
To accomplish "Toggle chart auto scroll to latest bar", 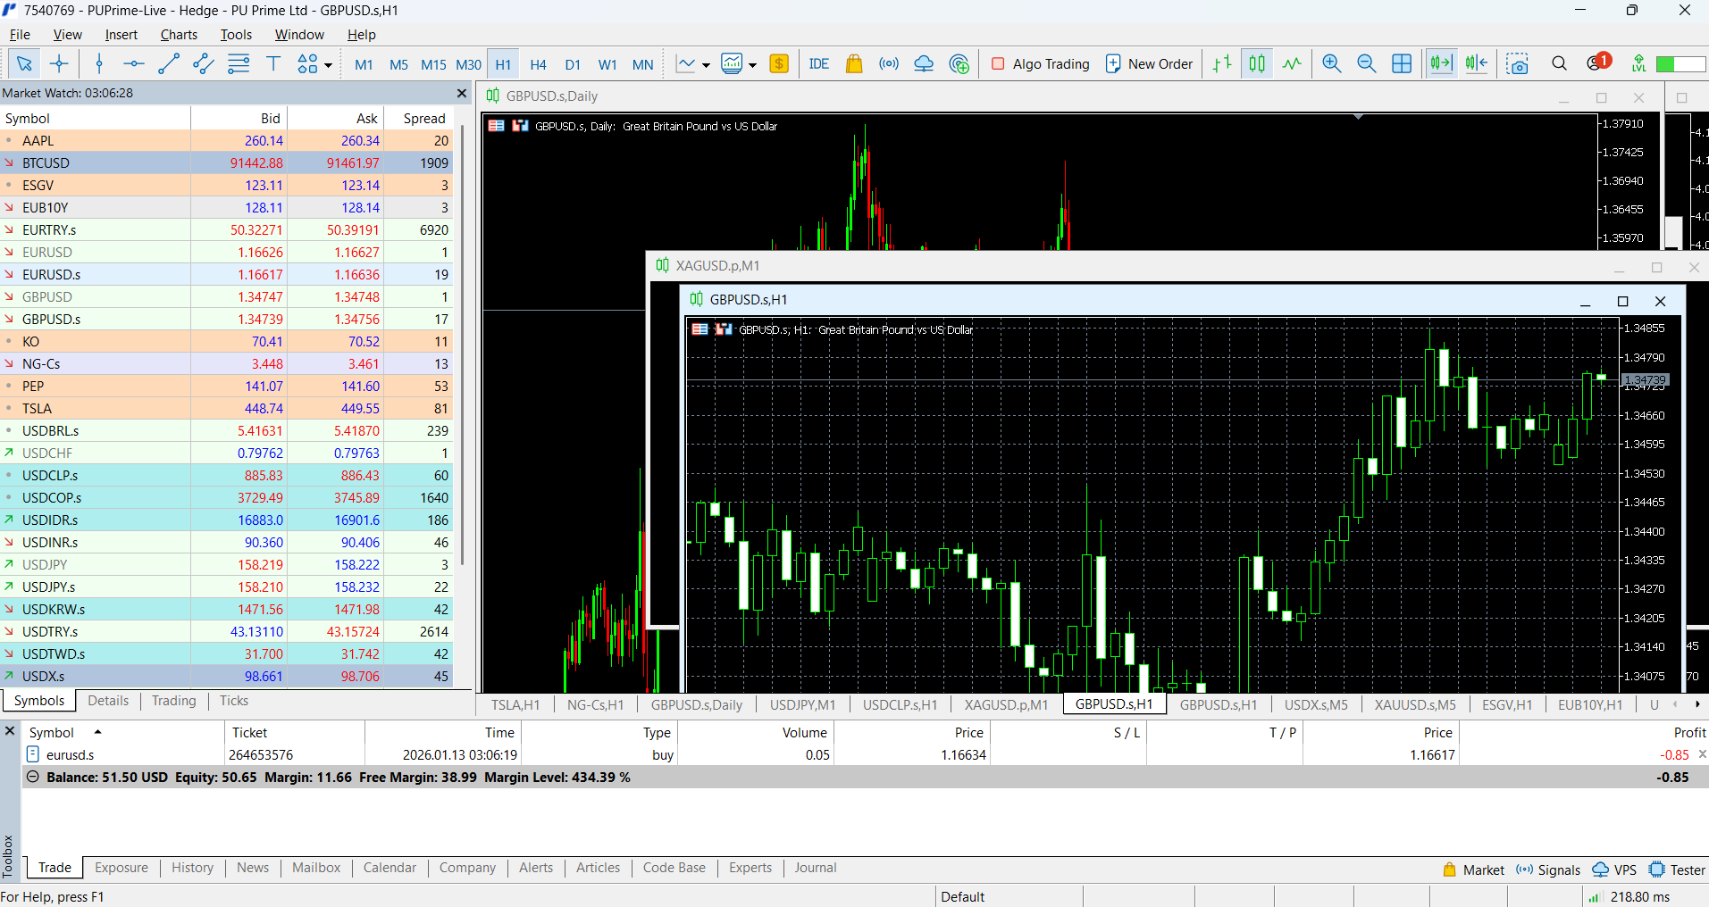I will [1440, 63].
